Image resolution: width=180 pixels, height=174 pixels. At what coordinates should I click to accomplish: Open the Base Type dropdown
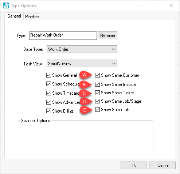(82, 49)
